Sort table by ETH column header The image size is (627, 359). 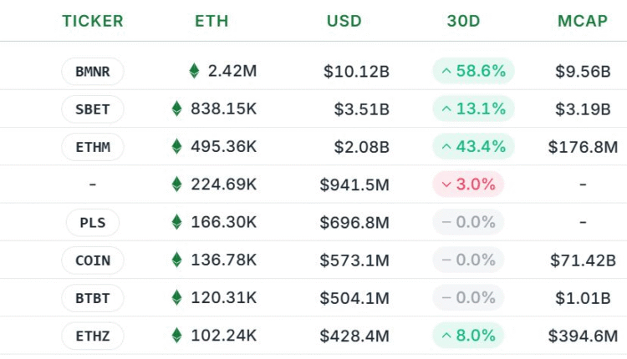click(212, 21)
